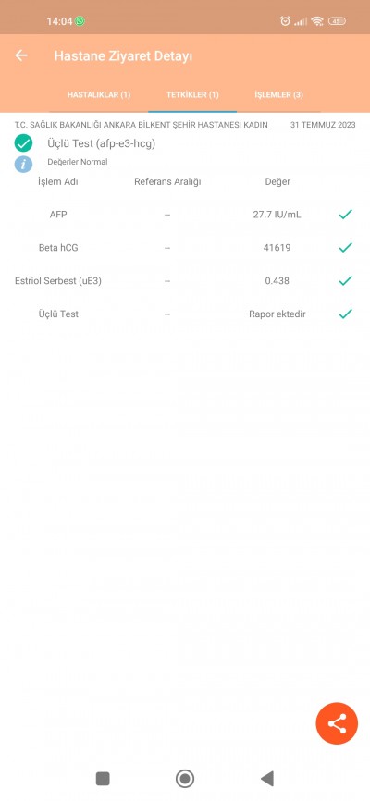
Task: Tap the AFP value 27.7 IU/mL
Action: [x=277, y=215]
